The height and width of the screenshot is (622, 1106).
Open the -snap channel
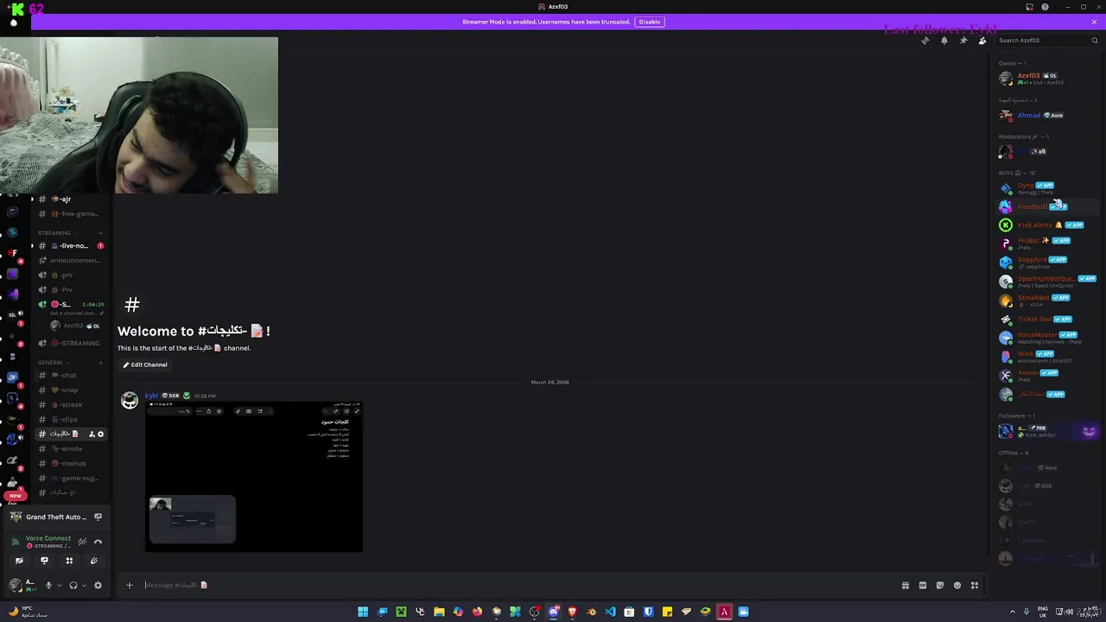click(x=71, y=390)
